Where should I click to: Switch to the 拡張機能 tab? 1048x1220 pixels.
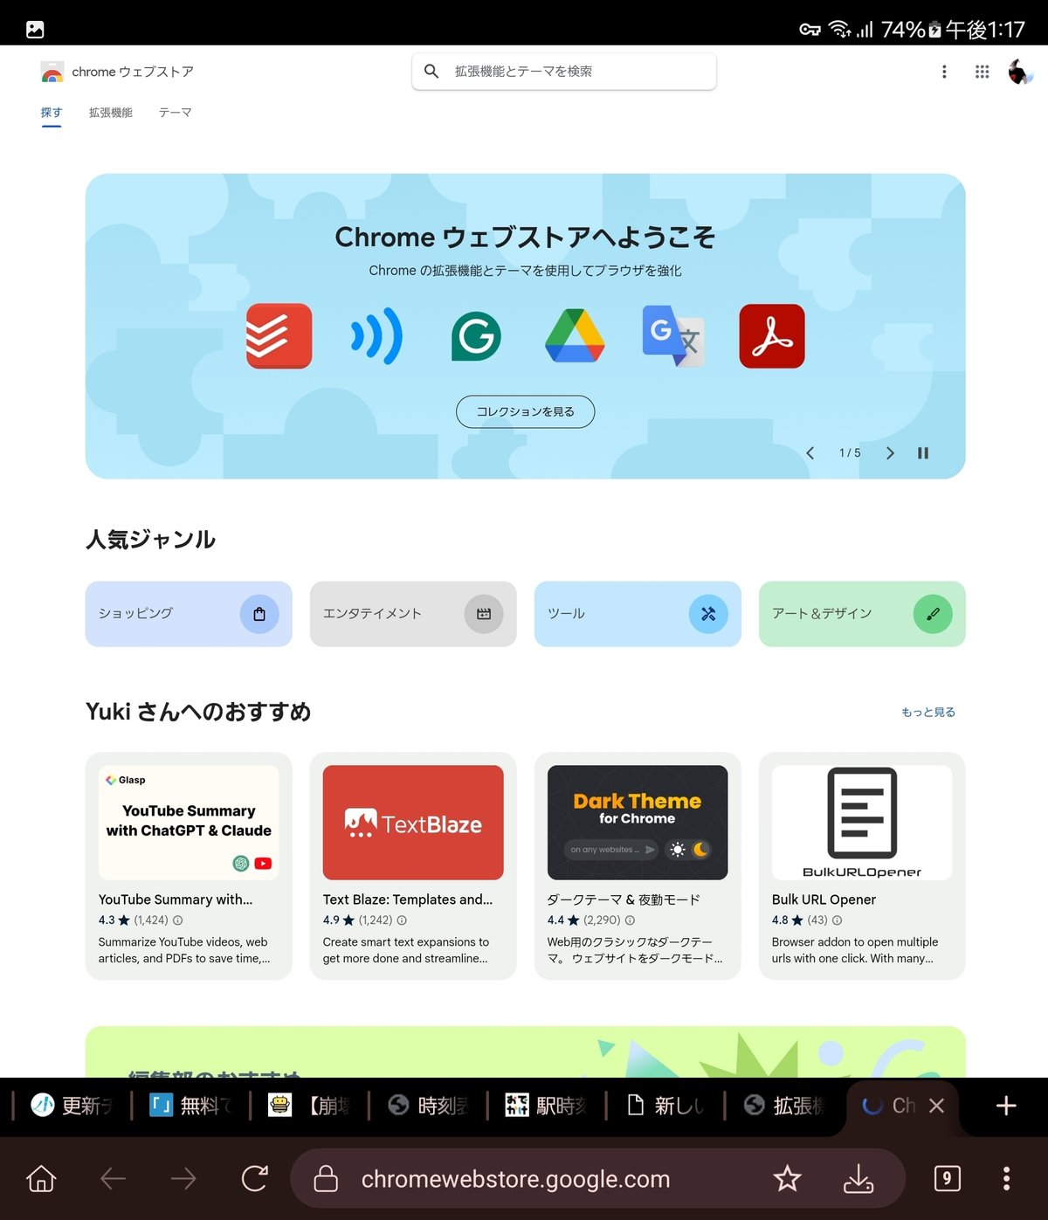point(111,113)
